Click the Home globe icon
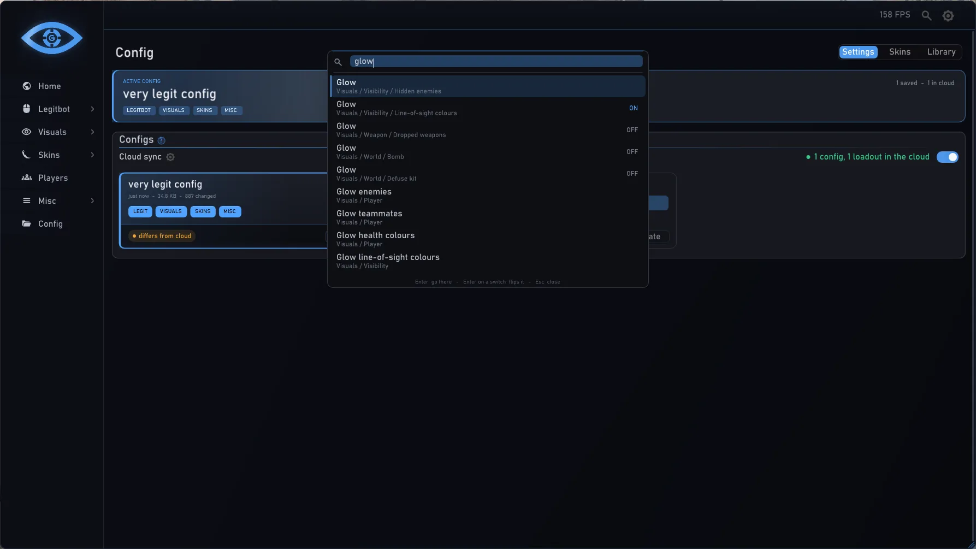 pyautogui.click(x=26, y=86)
